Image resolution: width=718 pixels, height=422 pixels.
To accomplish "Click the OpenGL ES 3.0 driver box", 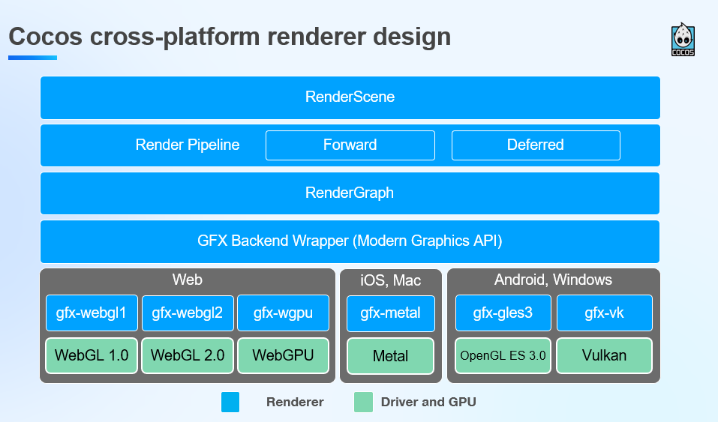I will coord(503,355).
